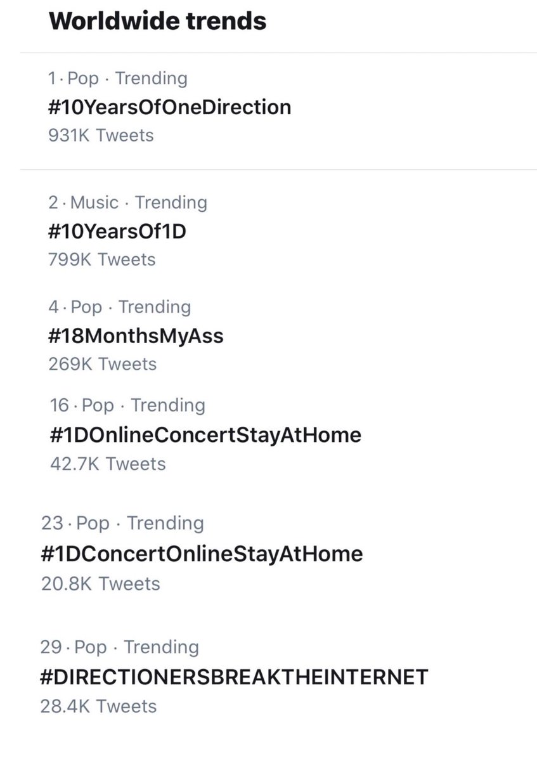The height and width of the screenshot is (761, 537).
Task: Click the '1 · Pop · Trending' label
Action: pyautogui.click(x=118, y=79)
